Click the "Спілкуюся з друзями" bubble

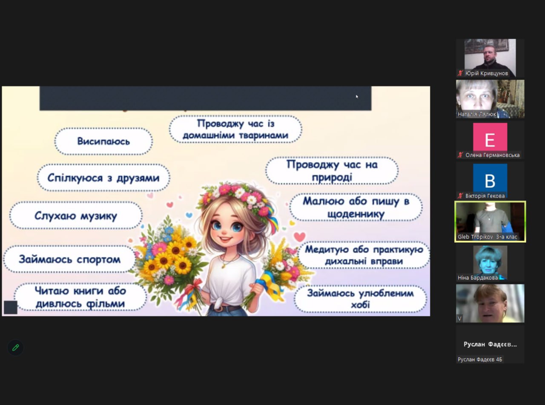click(x=103, y=178)
